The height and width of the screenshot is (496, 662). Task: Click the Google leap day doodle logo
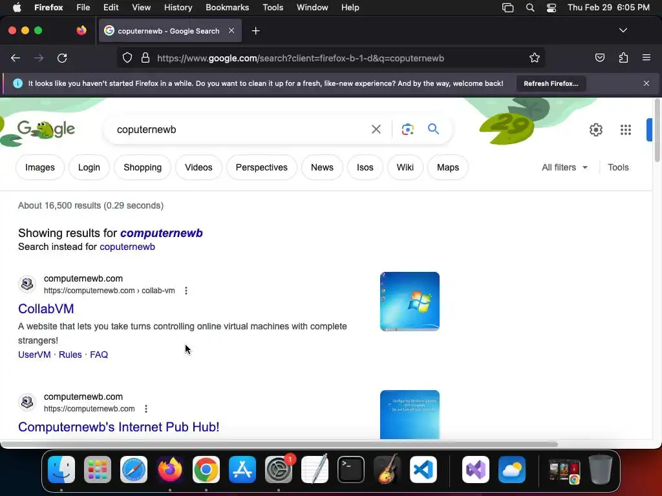46,129
